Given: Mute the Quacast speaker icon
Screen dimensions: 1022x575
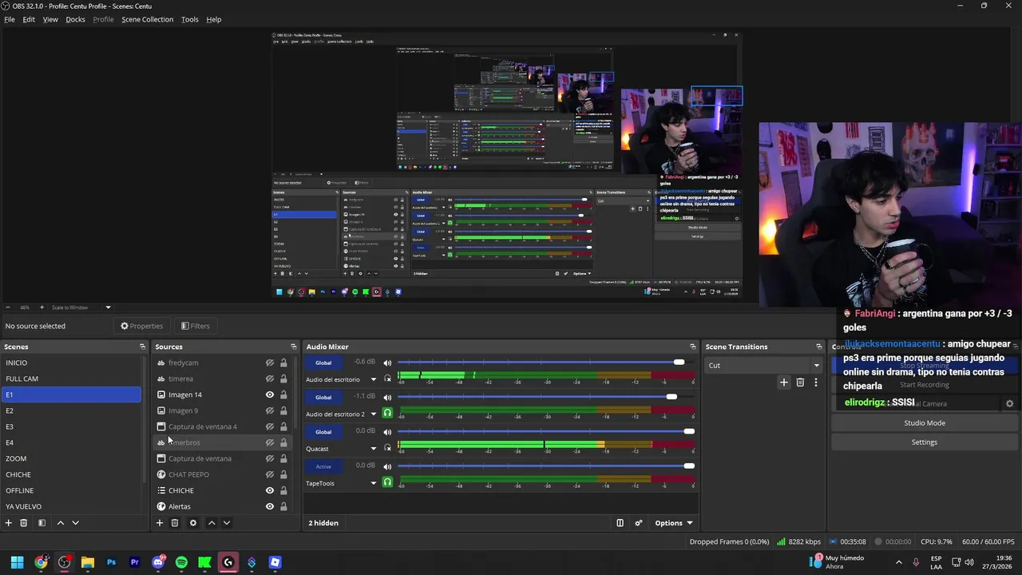Looking at the screenshot, I should tap(387, 432).
